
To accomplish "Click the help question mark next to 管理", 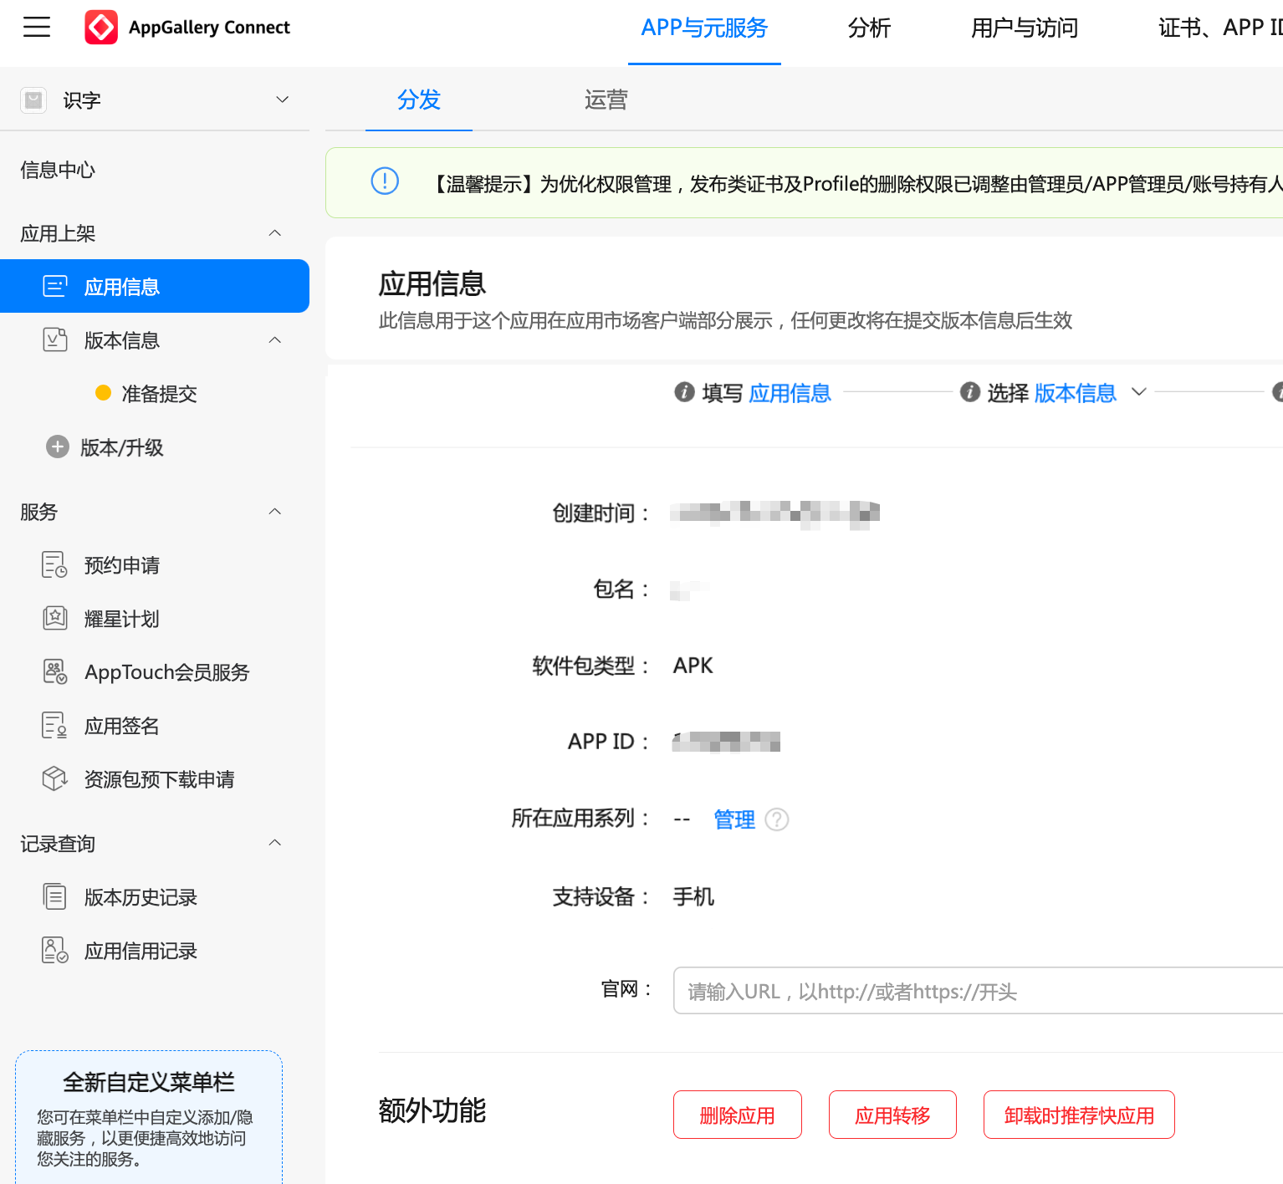I will point(777,819).
